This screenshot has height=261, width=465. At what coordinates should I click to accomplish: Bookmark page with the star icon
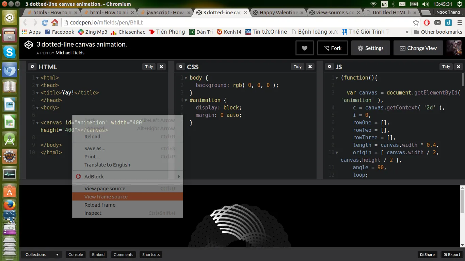[x=416, y=23]
